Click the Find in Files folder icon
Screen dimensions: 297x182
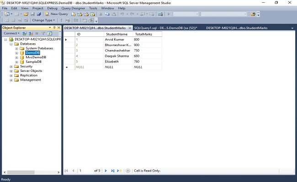[x=253, y=14]
